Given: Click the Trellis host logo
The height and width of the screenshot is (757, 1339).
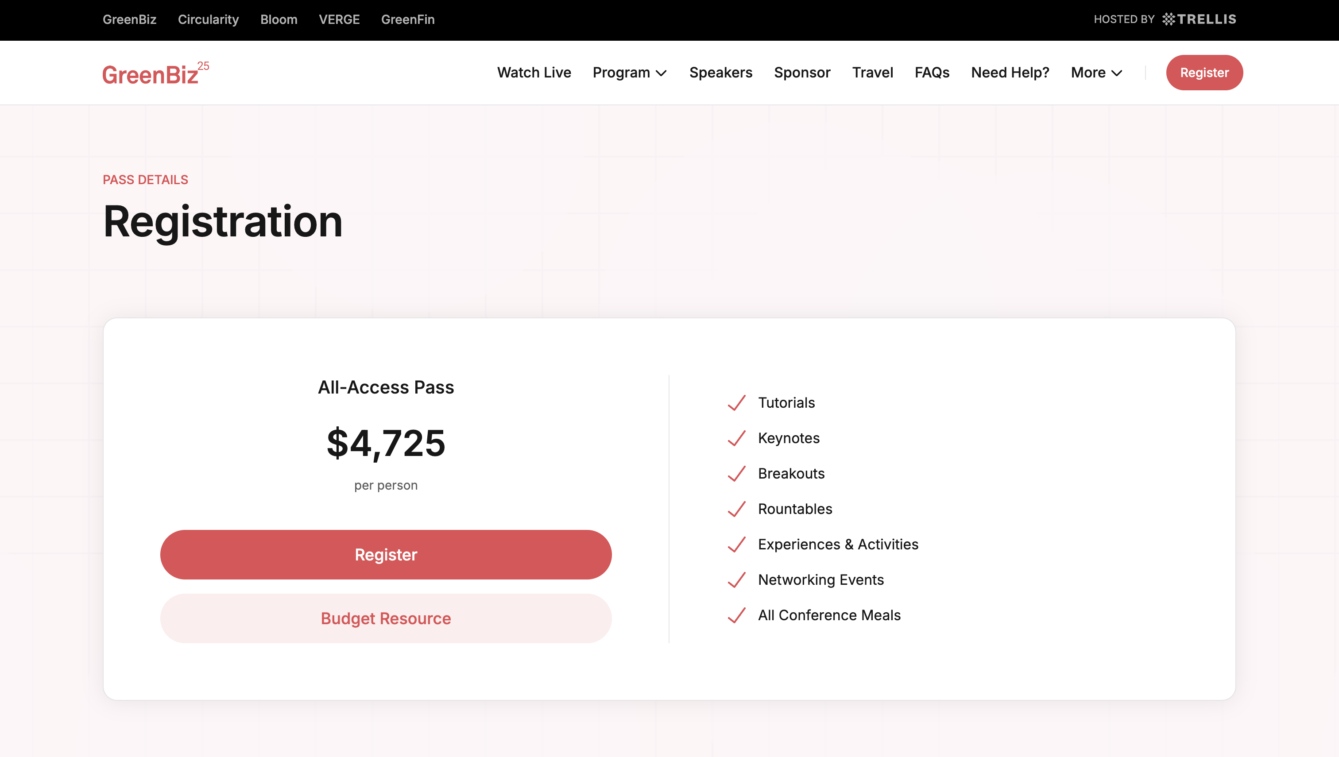Looking at the screenshot, I should click(1199, 19).
